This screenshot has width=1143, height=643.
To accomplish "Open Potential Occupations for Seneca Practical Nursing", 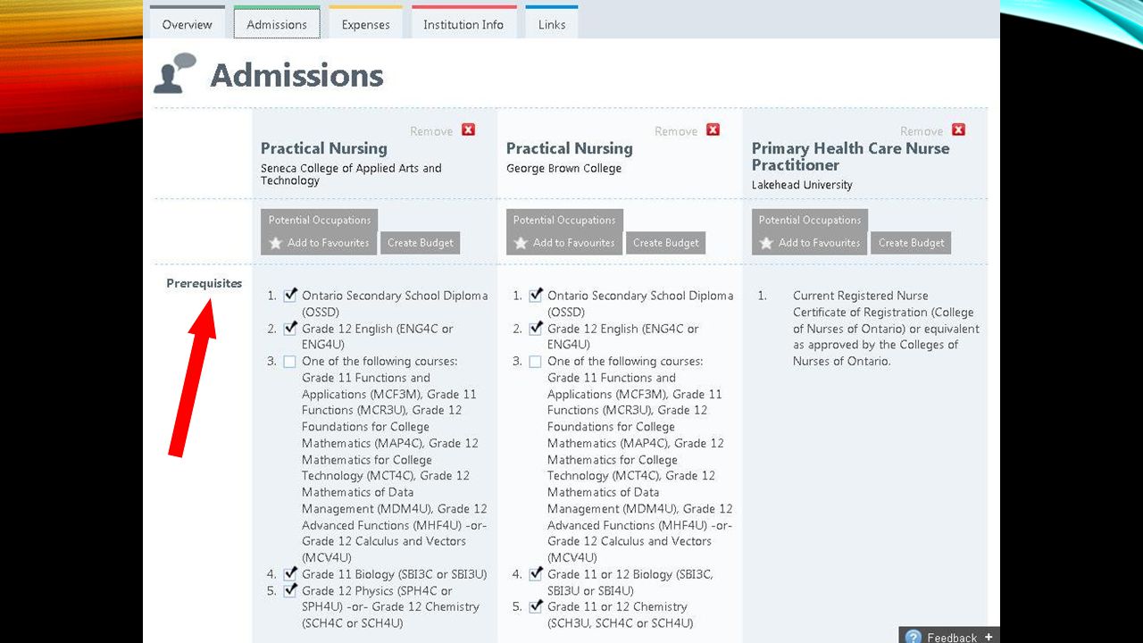I will (320, 221).
